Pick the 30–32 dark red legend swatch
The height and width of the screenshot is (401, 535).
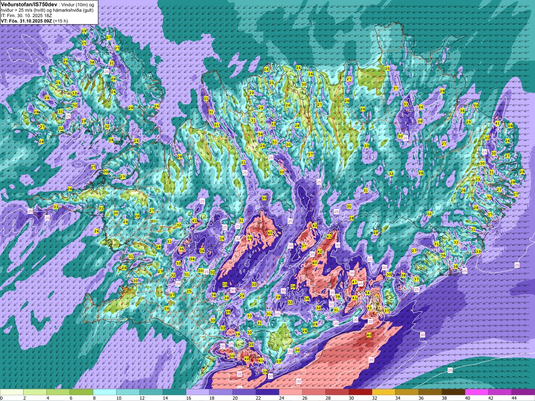click(361, 392)
